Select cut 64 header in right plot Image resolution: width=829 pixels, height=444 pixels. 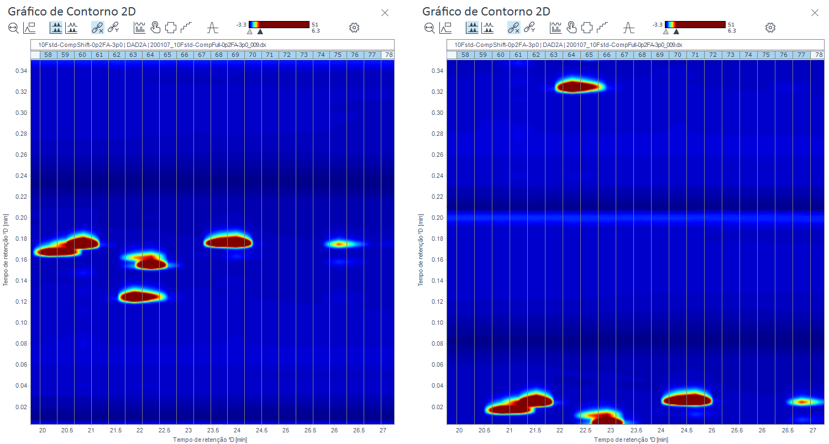tap(571, 55)
